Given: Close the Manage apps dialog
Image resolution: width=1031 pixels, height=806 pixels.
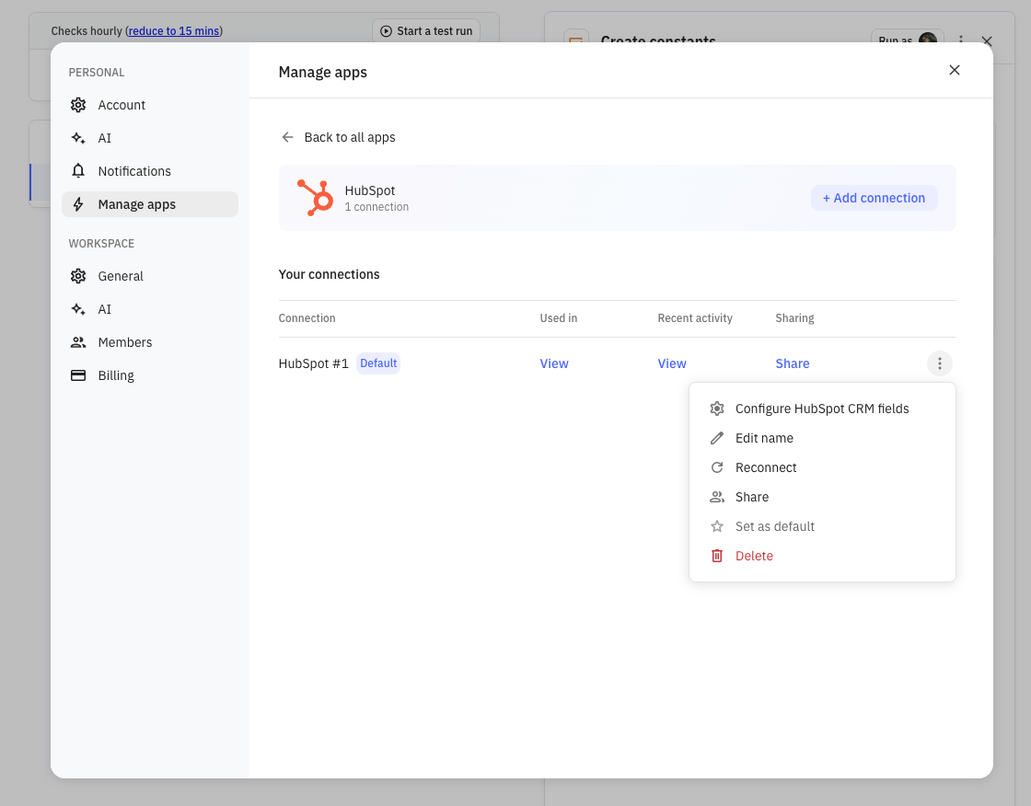Looking at the screenshot, I should tap(955, 70).
